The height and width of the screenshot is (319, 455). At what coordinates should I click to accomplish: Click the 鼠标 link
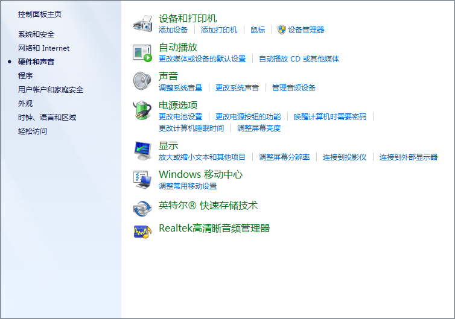(x=258, y=30)
